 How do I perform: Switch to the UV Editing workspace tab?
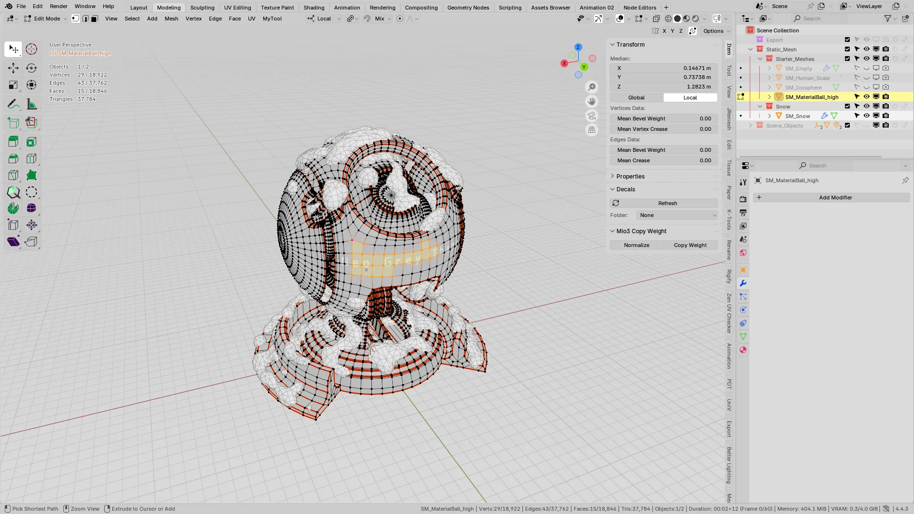(x=238, y=8)
